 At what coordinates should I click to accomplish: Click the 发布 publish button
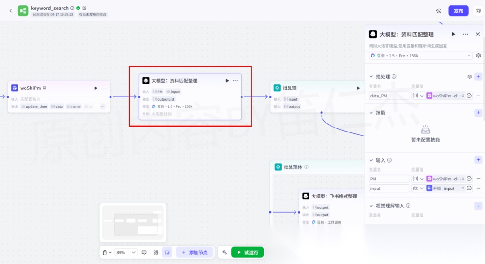(x=458, y=11)
